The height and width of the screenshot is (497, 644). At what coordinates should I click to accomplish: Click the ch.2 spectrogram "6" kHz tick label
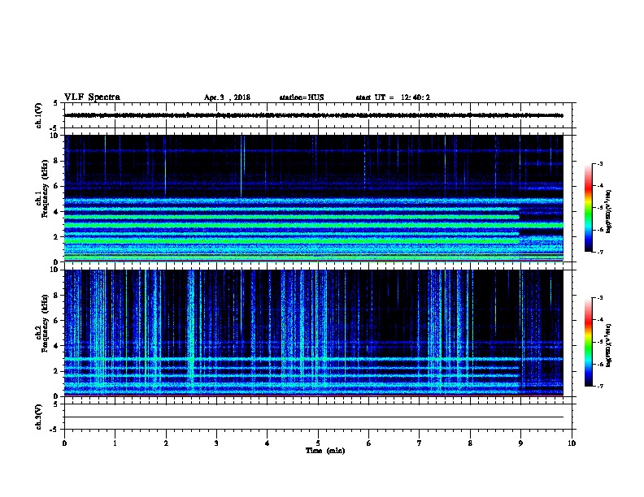click(x=56, y=321)
